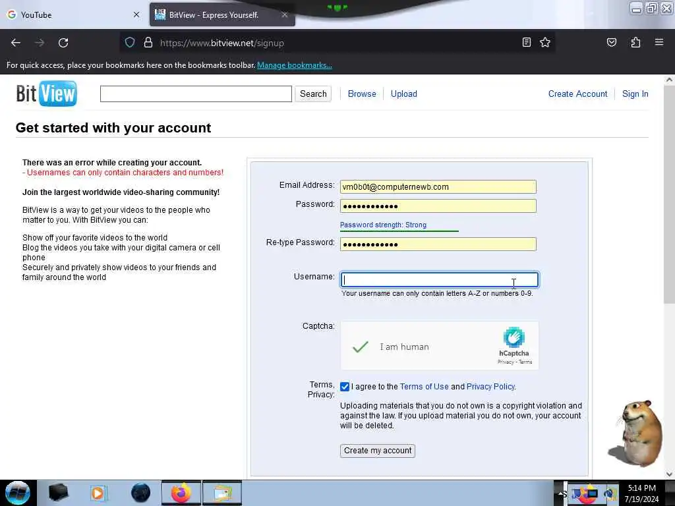Click the Email Address field
The width and height of the screenshot is (675, 506).
(x=438, y=186)
